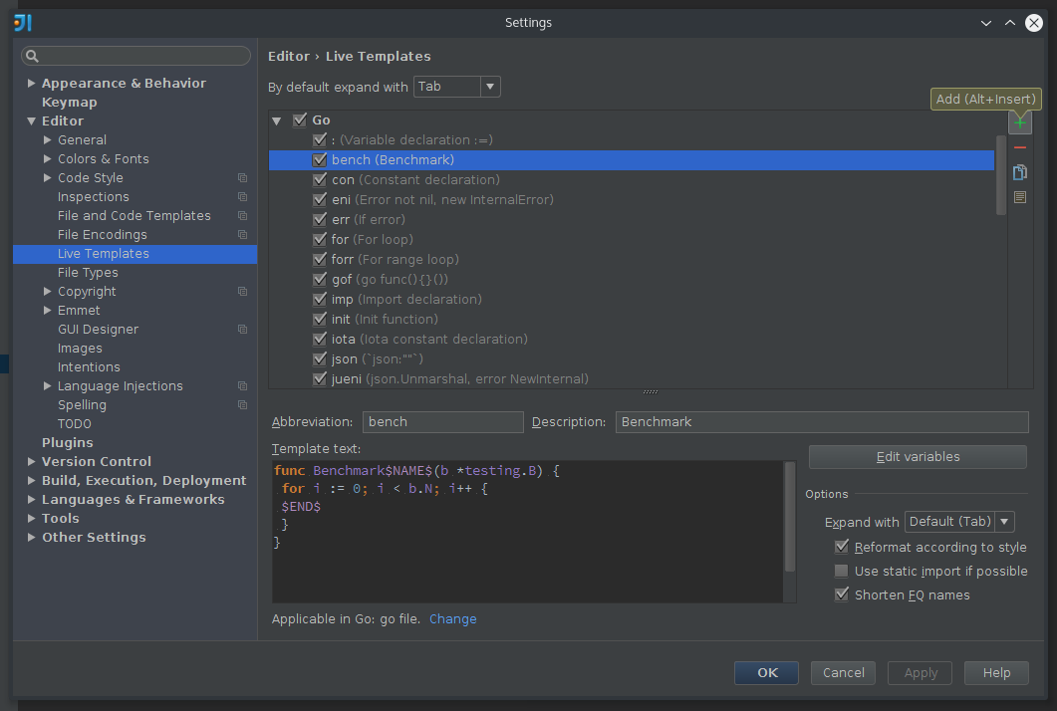
Task: Click the scheme icon next to Spelling
Action: pos(242,404)
